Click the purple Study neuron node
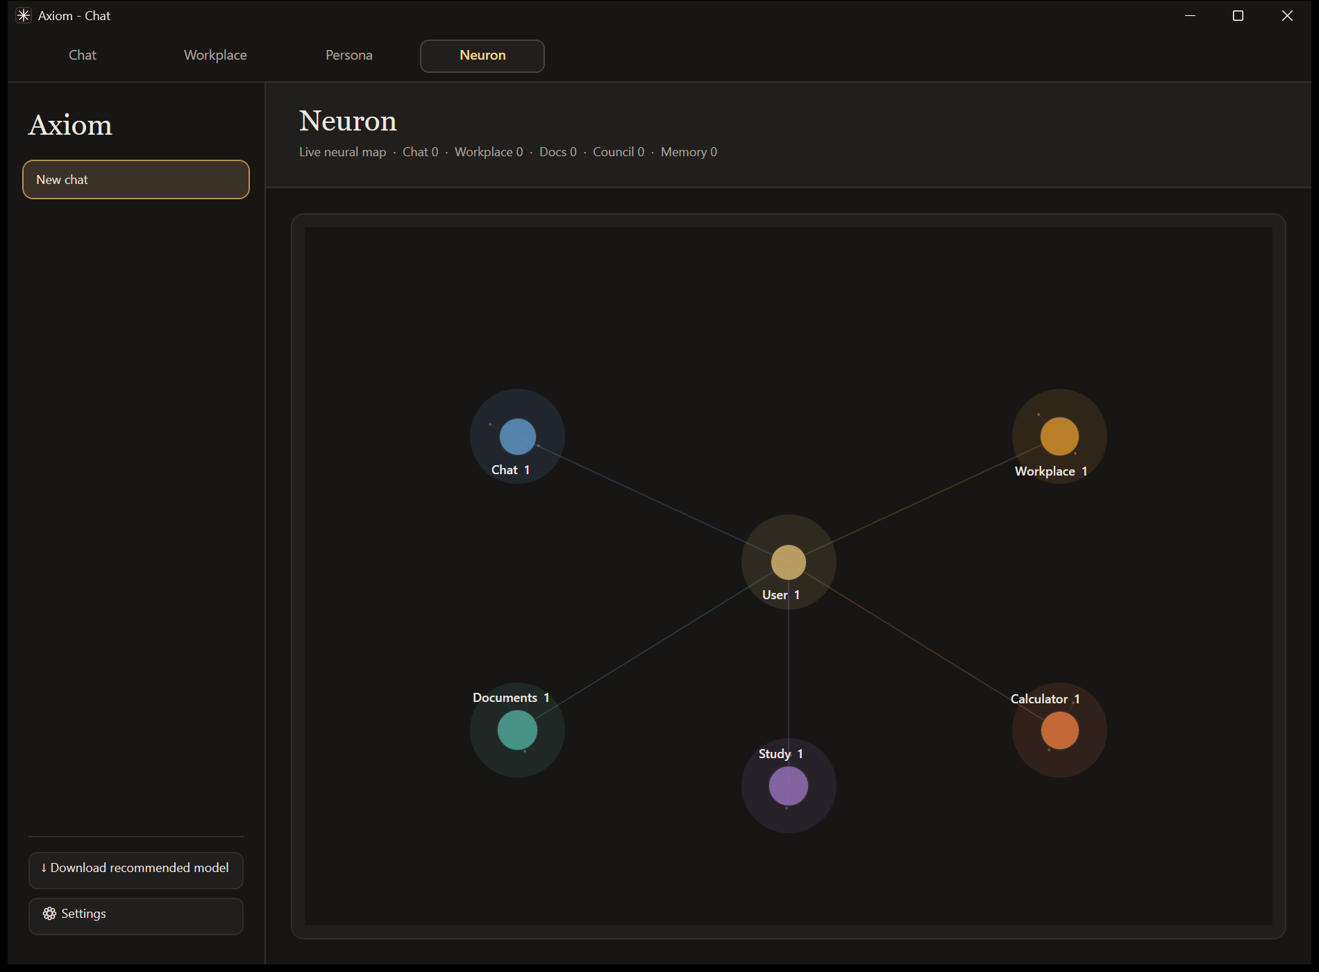The image size is (1319, 972). point(789,786)
